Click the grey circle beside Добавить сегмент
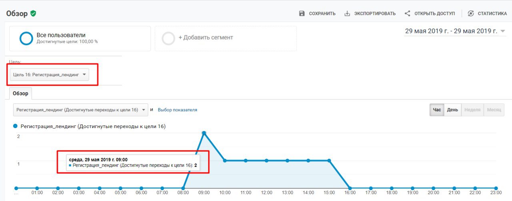Image resolution: width=512 pixels, height=201 pixels. tap(168, 38)
